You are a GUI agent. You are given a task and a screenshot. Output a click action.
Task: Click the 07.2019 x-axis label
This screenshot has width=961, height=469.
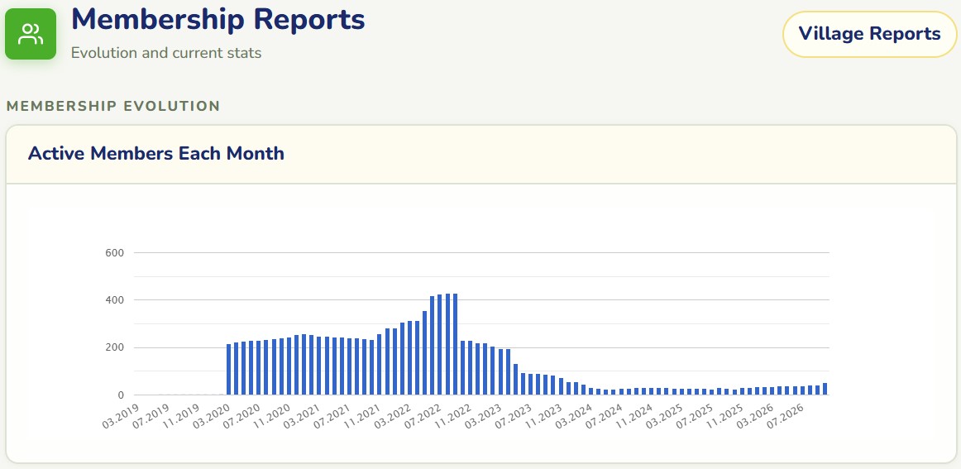pos(153,416)
